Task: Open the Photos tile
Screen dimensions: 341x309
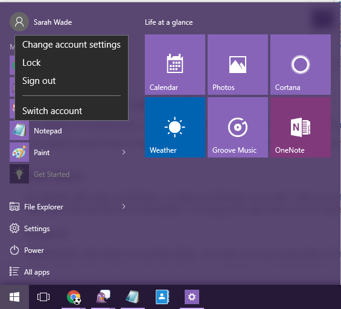Action: pyautogui.click(x=238, y=65)
